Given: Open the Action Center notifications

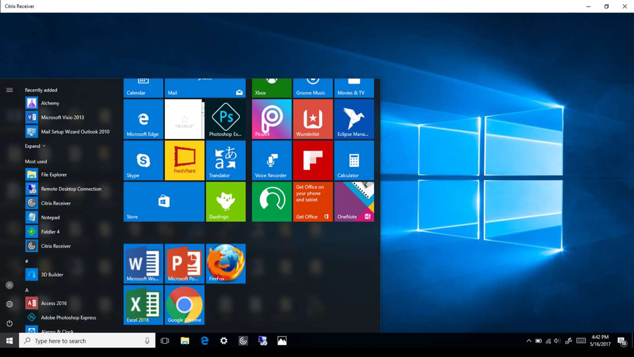Looking at the screenshot, I should click(621, 340).
